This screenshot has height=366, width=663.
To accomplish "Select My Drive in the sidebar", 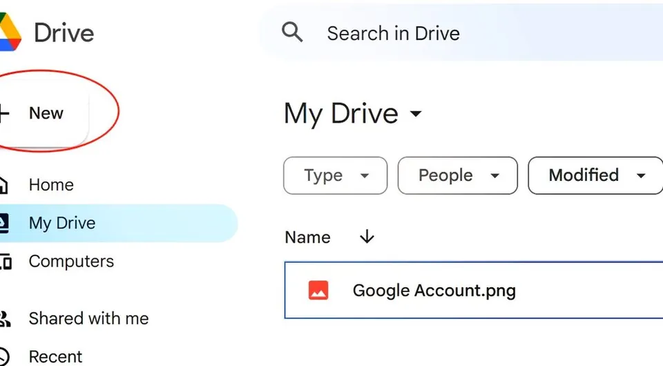I will [x=118, y=223].
